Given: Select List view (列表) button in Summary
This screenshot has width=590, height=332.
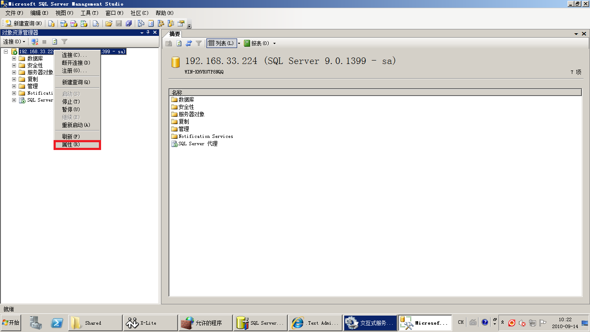Looking at the screenshot, I should coord(222,43).
